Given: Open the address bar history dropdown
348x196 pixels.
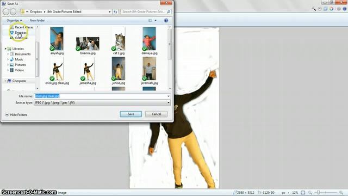Looking at the screenshot, I should tap(110, 12).
